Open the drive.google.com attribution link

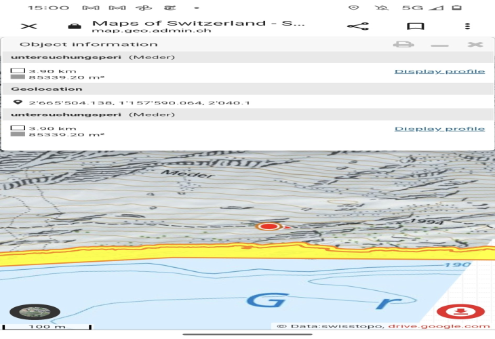point(438,327)
